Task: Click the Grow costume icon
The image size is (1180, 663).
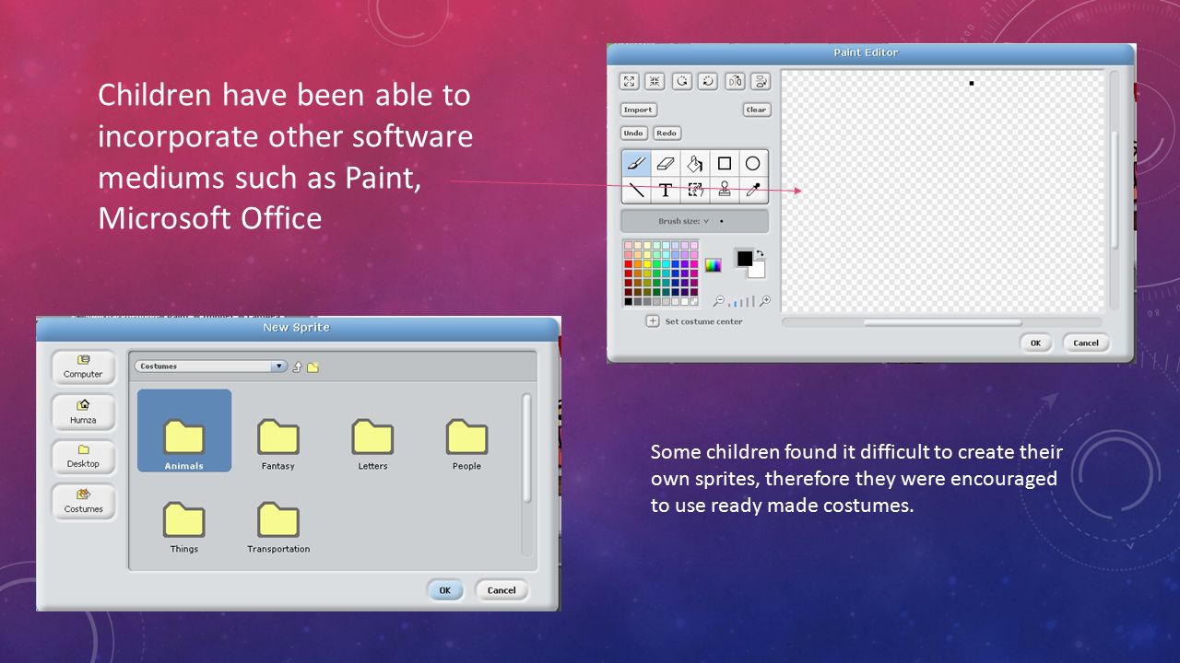Action: (x=629, y=81)
